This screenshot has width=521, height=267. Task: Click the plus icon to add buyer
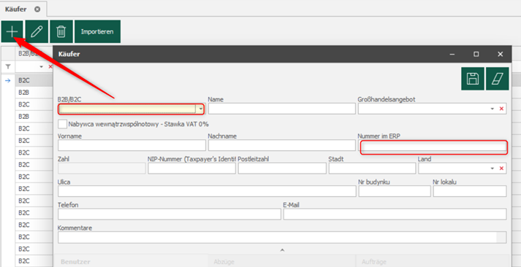(12, 31)
